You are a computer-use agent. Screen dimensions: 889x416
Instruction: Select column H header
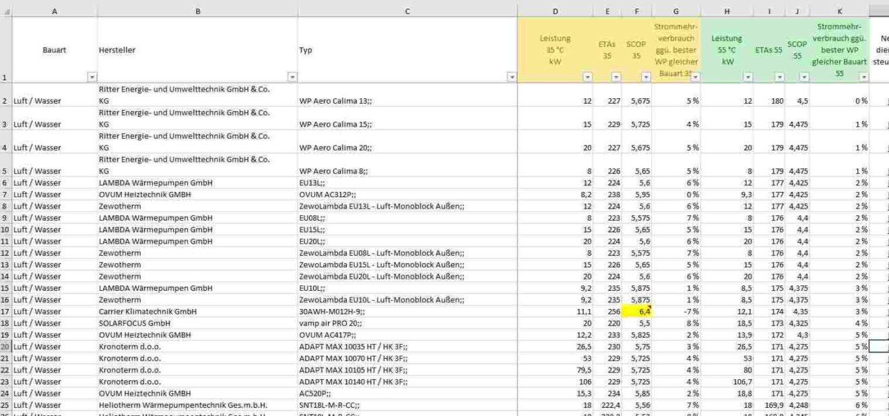pos(728,11)
